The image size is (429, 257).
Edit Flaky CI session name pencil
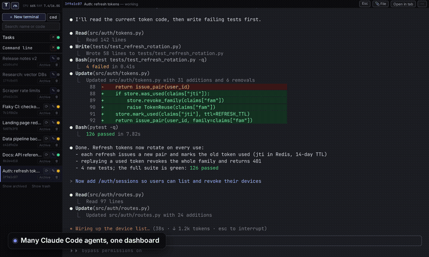point(53,106)
